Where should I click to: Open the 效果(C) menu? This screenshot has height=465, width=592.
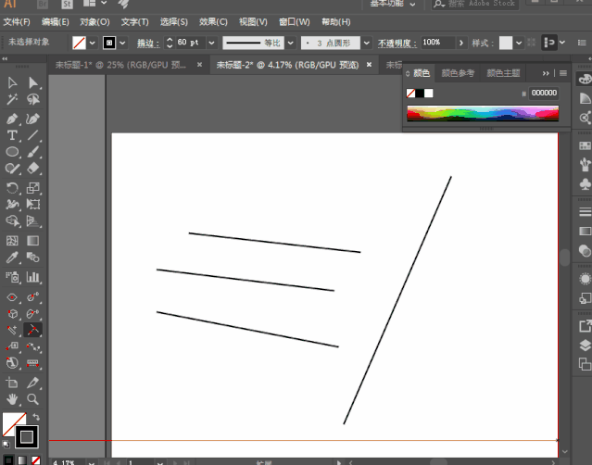213,22
